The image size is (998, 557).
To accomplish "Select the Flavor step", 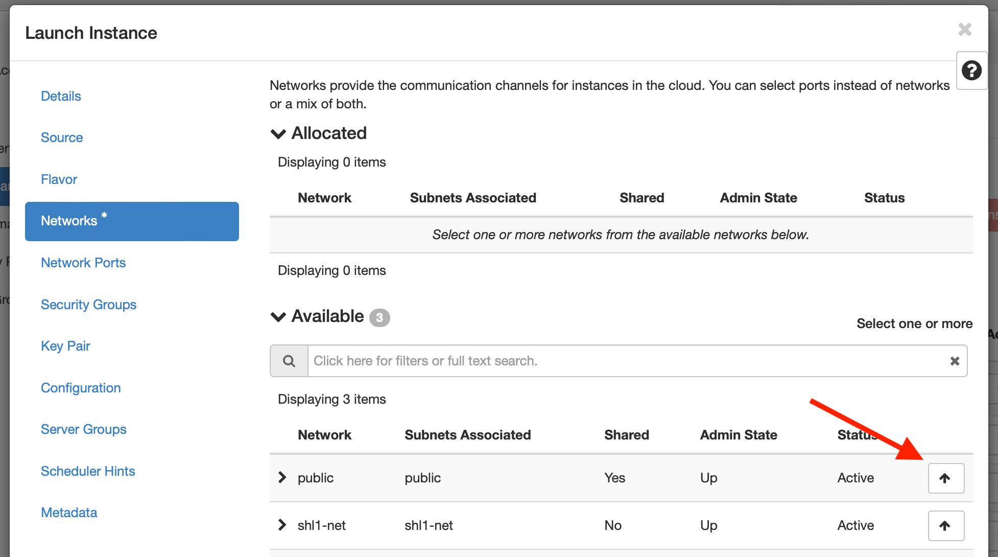I will 59,179.
